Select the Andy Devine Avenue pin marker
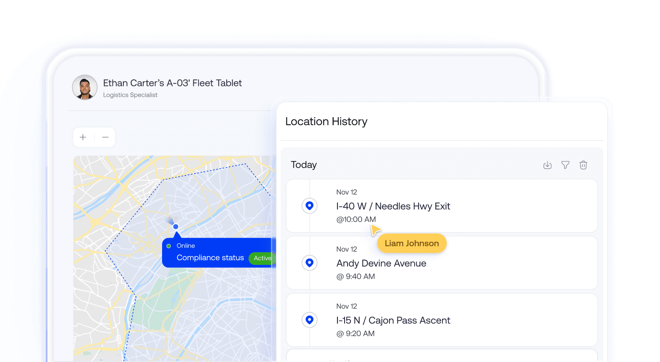The width and height of the screenshot is (660, 362). tap(310, 263)
